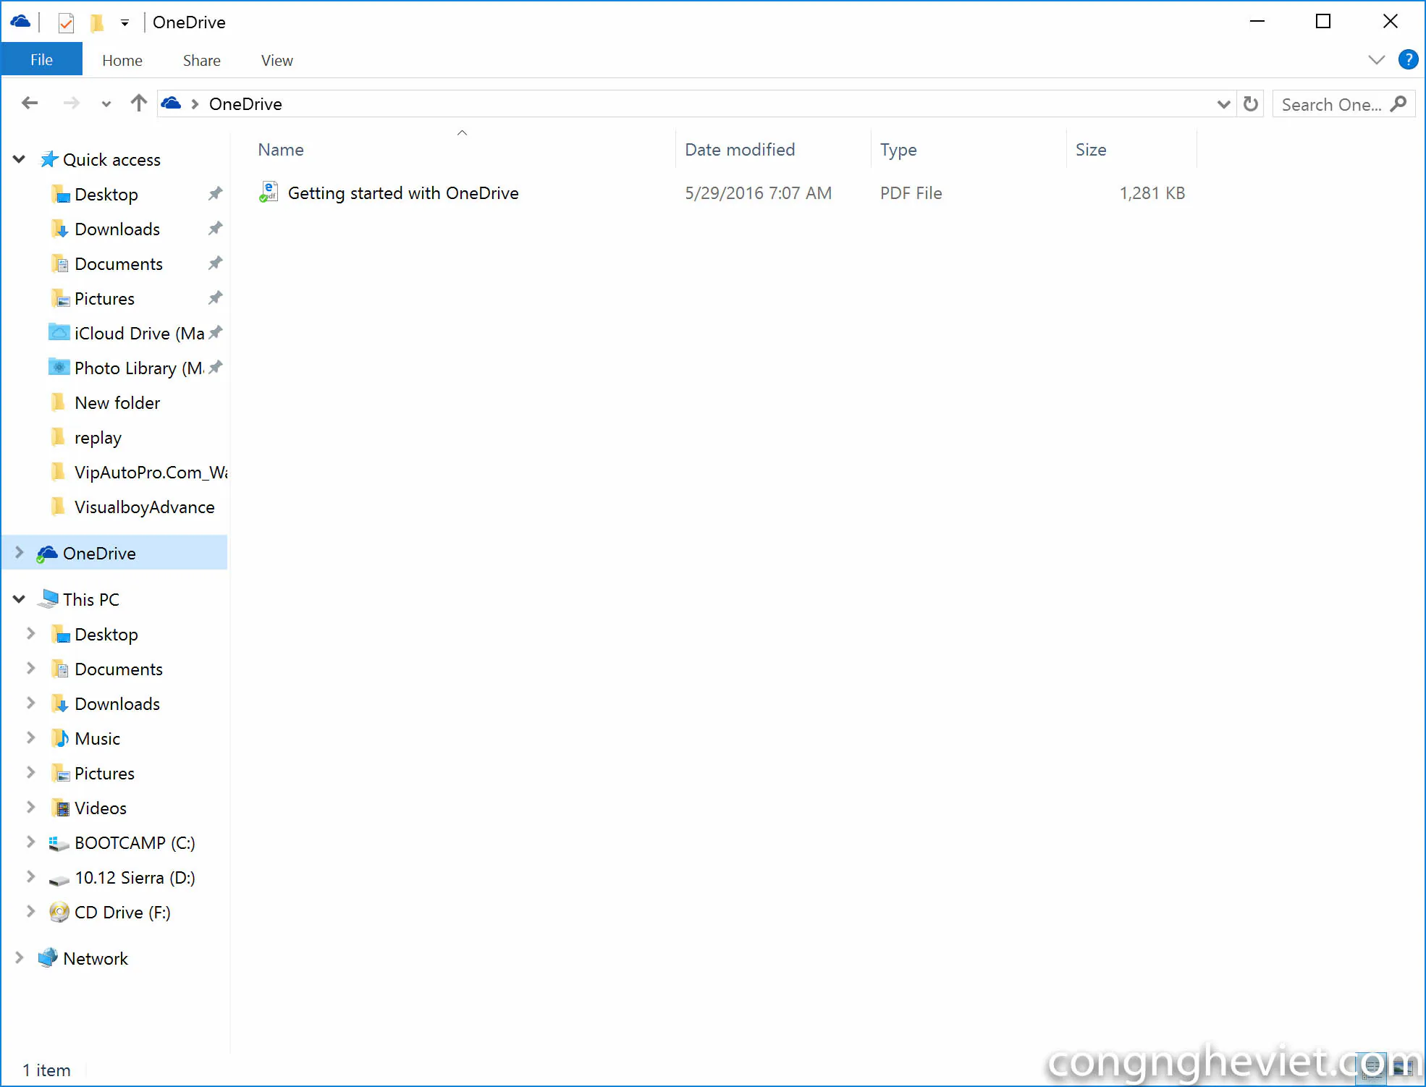Refresh the OneDrive folder view
The image size is (1426, 1087).
1250,104
